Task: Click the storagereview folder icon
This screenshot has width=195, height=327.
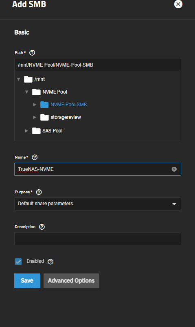Action: [44, 117]
